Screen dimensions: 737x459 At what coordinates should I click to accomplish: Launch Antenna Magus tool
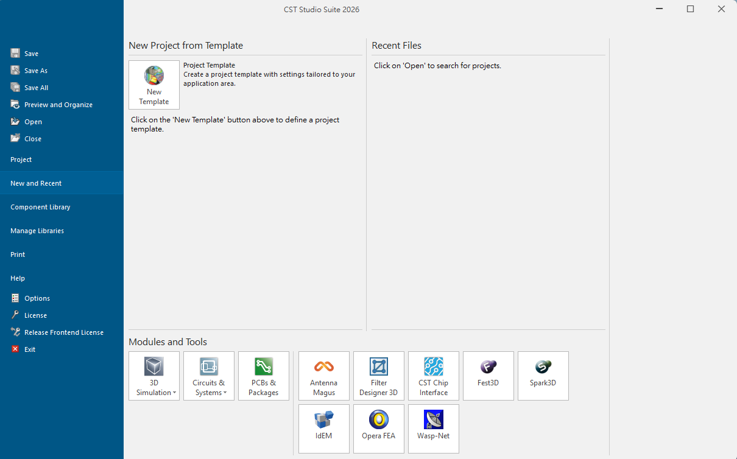tap(324, 376)
